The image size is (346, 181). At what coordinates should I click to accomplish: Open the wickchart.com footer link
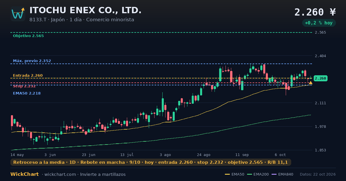coord(60,174)
